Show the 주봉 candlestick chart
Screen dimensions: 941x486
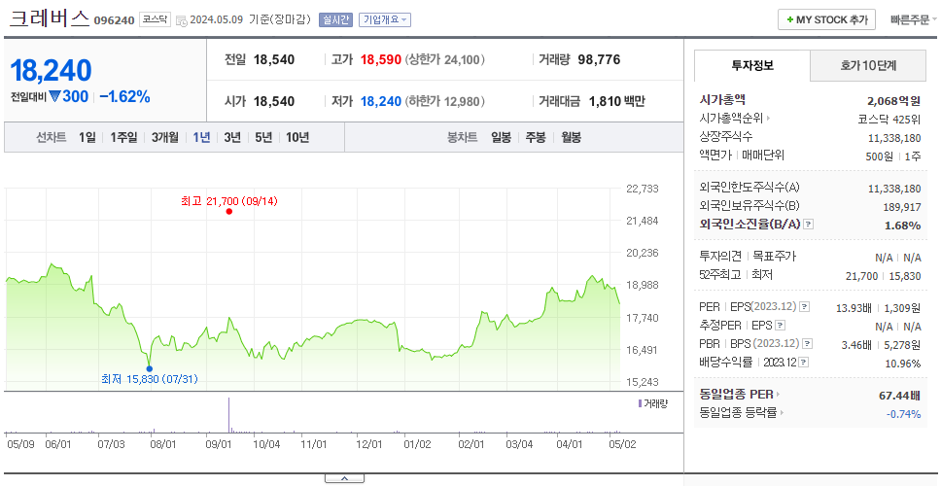click(x=536, y=137)
